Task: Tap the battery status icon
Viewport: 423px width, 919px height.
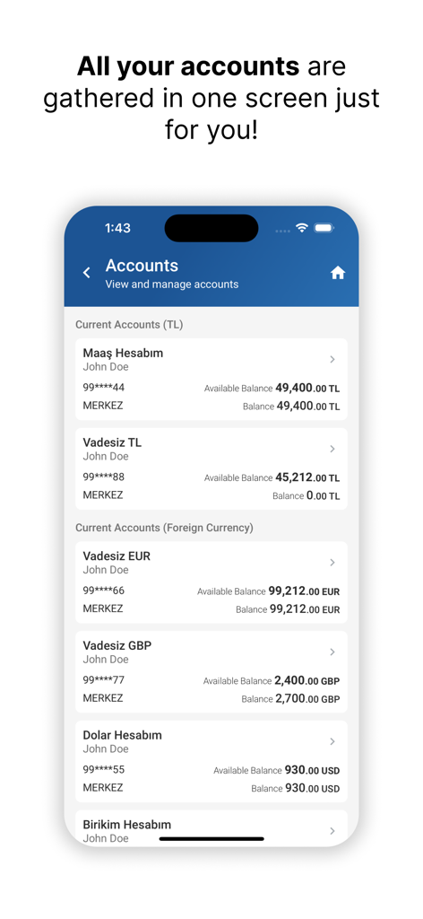Action: (x=324, y=228)
